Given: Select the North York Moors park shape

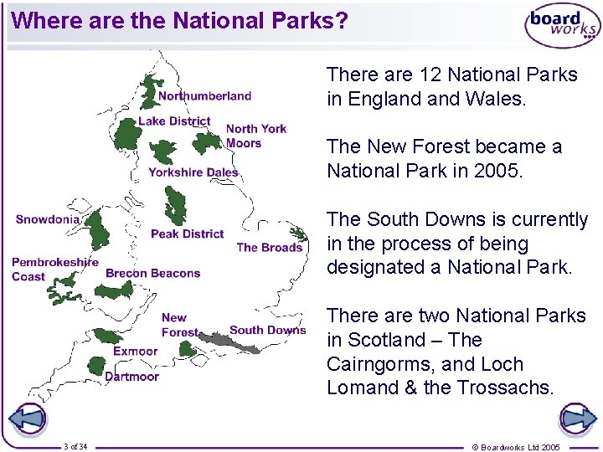Looking at the screenshot, I should (207, 142).
